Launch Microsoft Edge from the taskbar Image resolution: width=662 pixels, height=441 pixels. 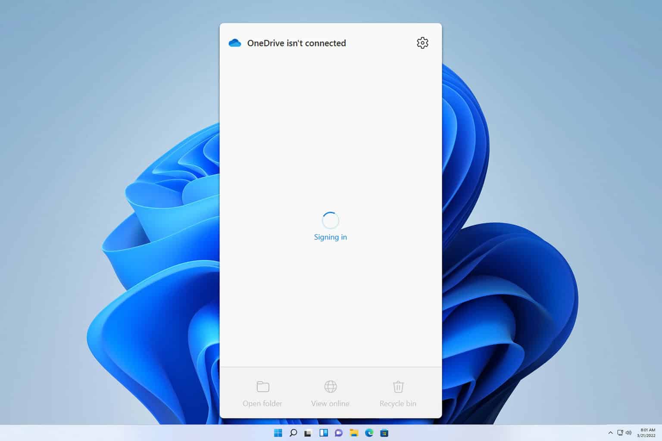369,433
